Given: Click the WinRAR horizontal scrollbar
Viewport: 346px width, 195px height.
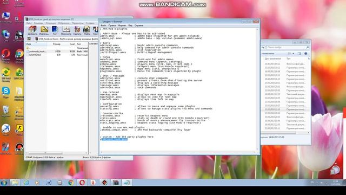Looking at the screenshot, I should [57, 153].
